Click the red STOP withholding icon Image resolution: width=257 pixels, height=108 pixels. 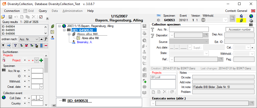point(203,20)
